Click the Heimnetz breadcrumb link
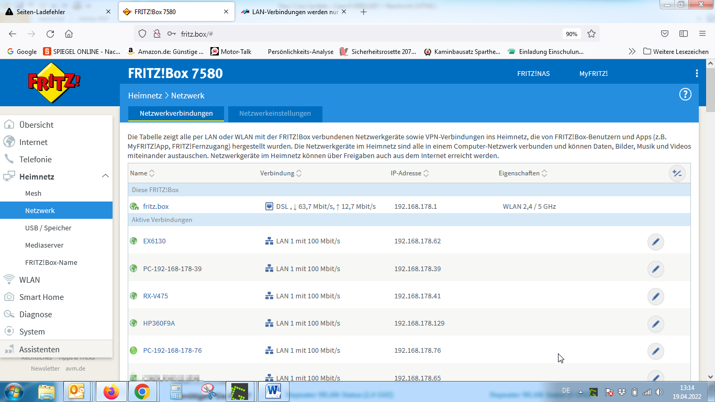The image size is (715, 402). (x=145, y=96)
